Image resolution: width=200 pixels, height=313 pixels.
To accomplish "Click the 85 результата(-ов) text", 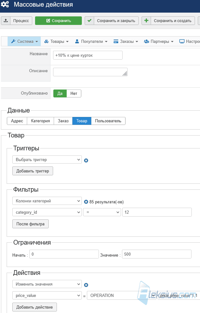I will point(106,202).
